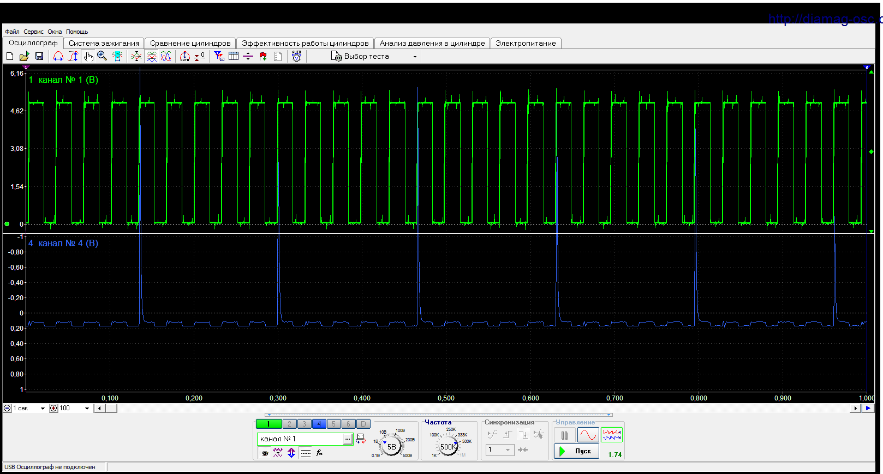Click the stacked waveforms display icon
Viewport: 883px width, 474px height.
pos(152,56)
